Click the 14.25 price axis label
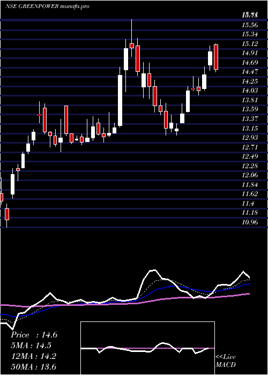Screen dimensions: 268x375 coord(250,81)
